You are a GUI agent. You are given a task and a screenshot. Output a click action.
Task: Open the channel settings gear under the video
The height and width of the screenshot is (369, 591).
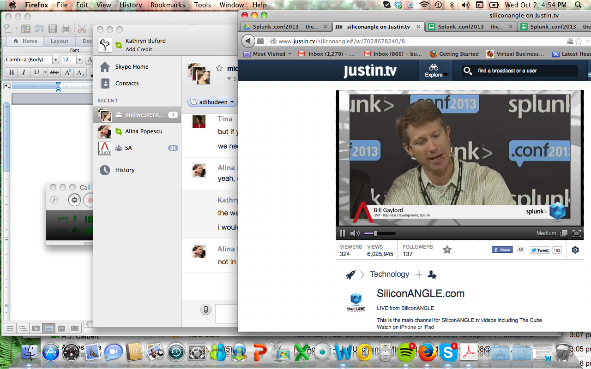575,250
